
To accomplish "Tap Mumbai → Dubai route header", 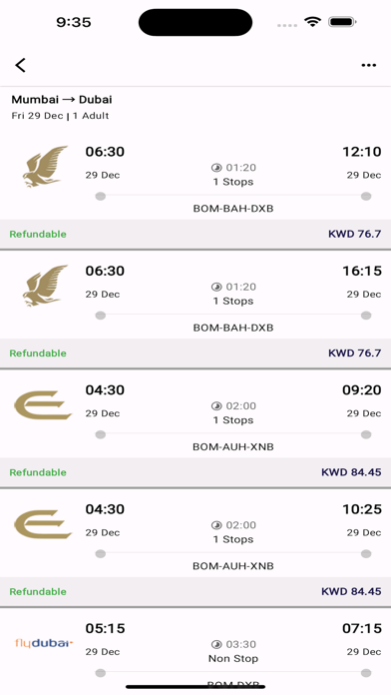I will click(62, 99).
